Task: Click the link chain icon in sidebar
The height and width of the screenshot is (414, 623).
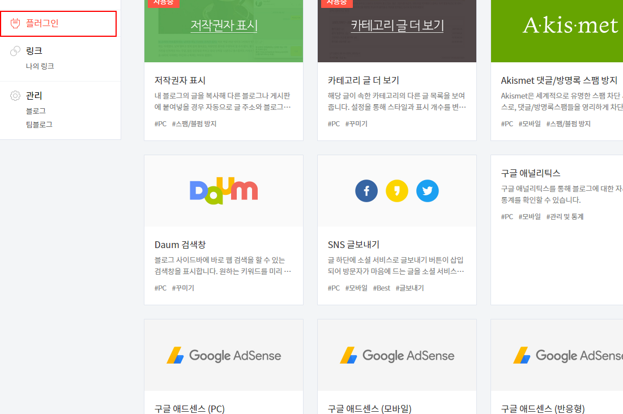Action: 15,51
